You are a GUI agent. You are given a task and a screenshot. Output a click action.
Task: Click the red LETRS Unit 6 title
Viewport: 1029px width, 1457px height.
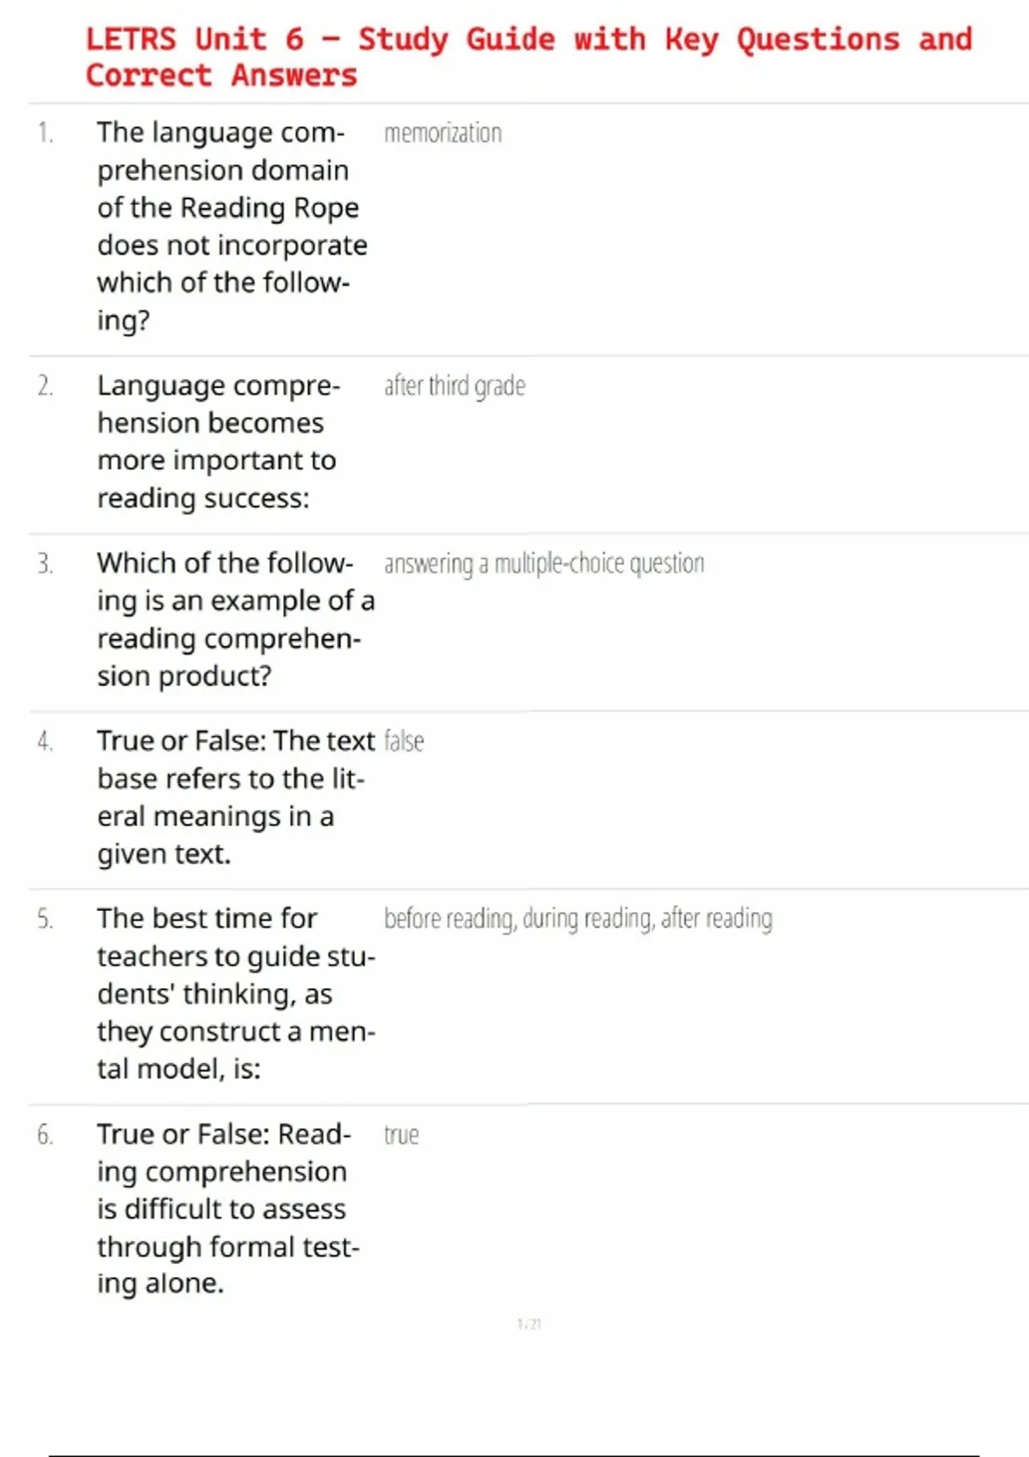coord(528,57)
